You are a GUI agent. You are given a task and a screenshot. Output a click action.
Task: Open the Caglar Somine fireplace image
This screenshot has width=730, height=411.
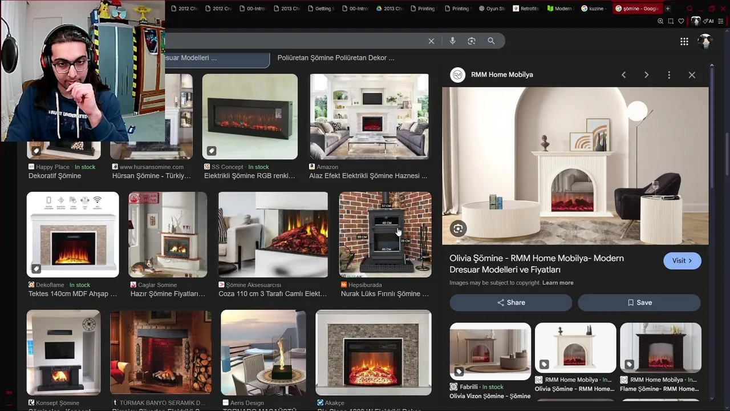(168, 235)
